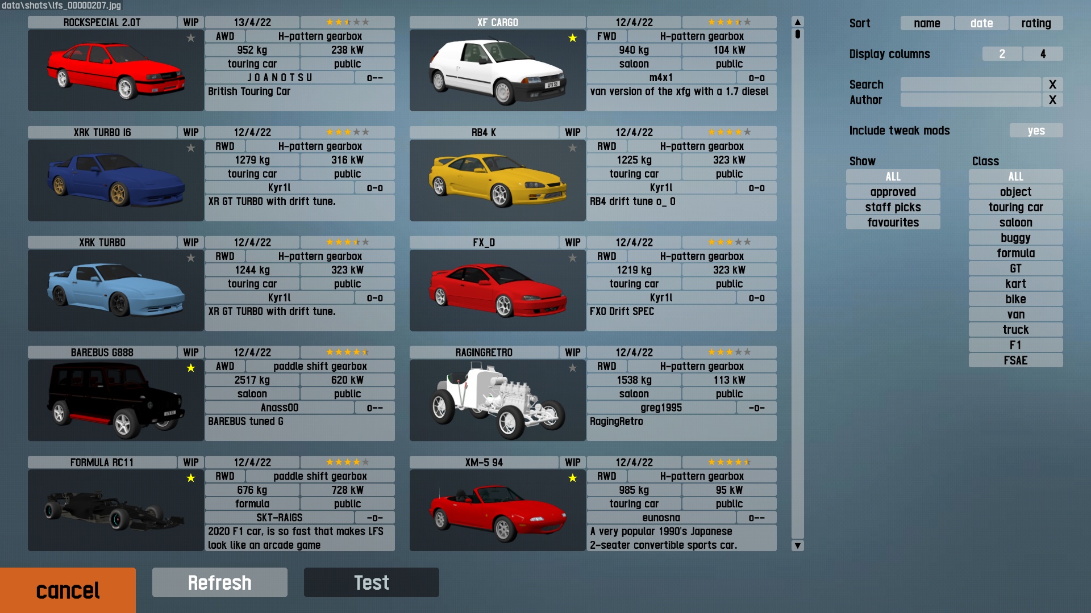The image size is (1091, 613).
Task: Toggle favourite star on XM-5 94
Action: click(x=572, y=478)
